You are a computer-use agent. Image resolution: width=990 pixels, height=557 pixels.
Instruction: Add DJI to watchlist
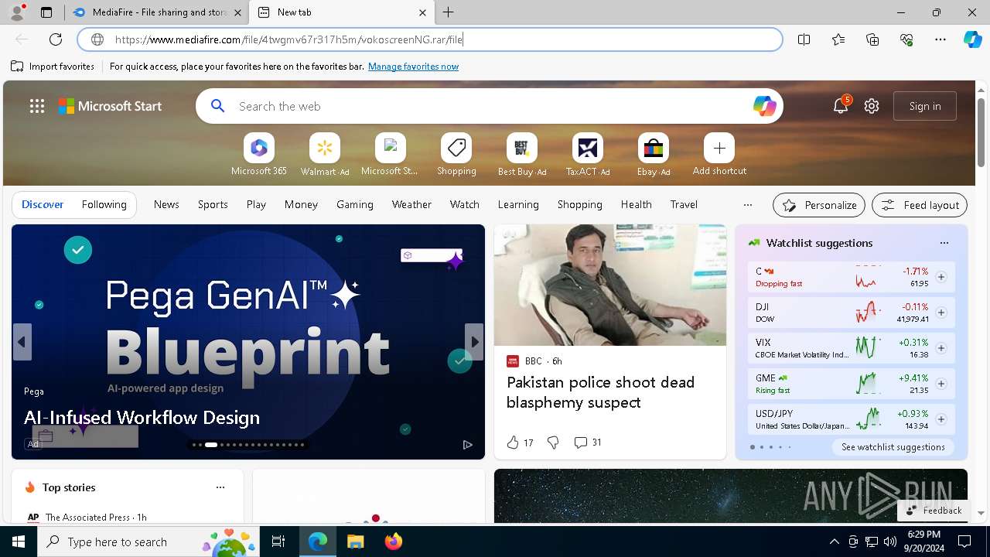coord(941,313)
